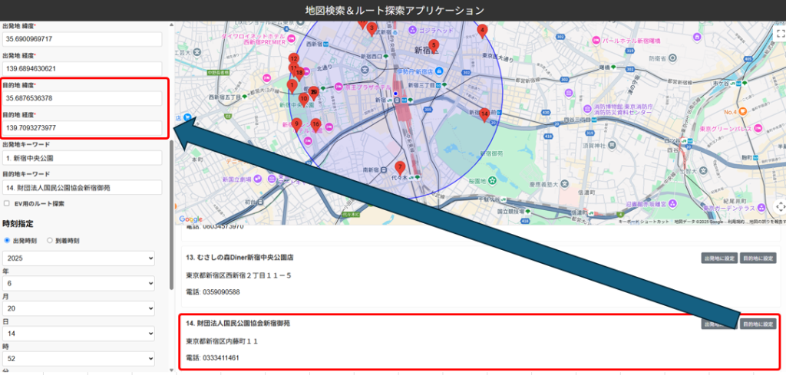Click 目的地に設定 for 新宿御苑 result
The image size is (786, 375).
758,324
